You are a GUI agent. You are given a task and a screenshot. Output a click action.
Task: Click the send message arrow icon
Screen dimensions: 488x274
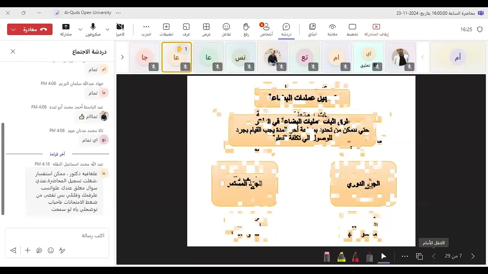pos(13,250)
